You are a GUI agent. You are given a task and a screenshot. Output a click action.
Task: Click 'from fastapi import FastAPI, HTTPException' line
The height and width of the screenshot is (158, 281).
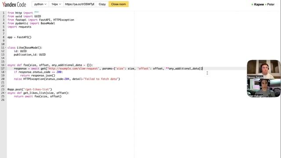coord(41,20)
